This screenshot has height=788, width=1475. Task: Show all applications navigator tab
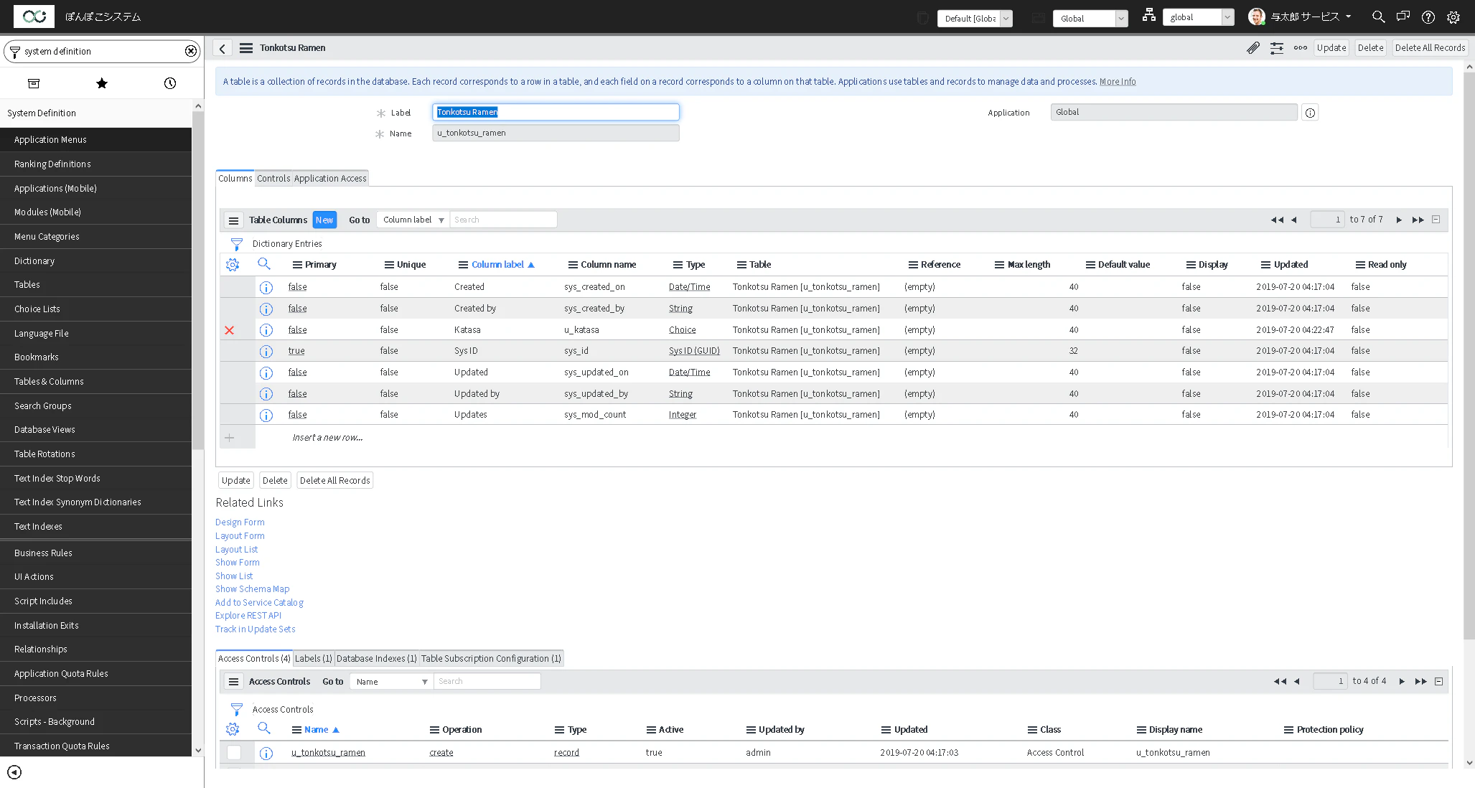[x=34, y=83]
